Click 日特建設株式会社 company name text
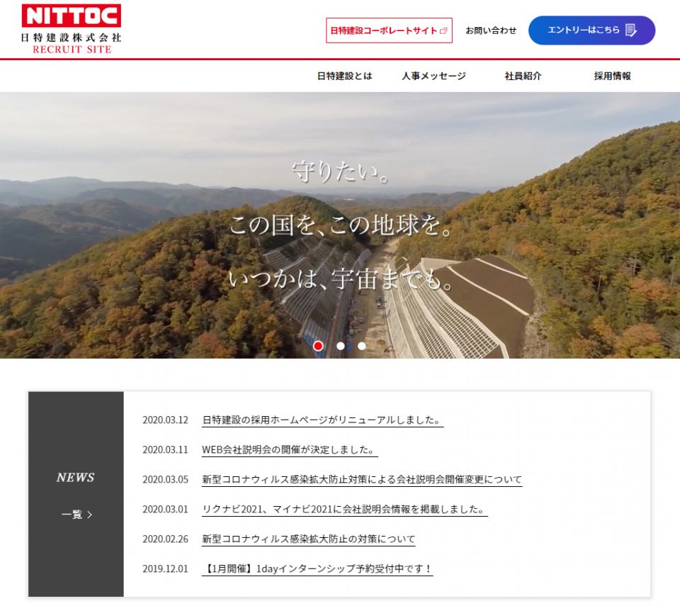The height and width of the screenshot is (606, 680). pos(71,38)
